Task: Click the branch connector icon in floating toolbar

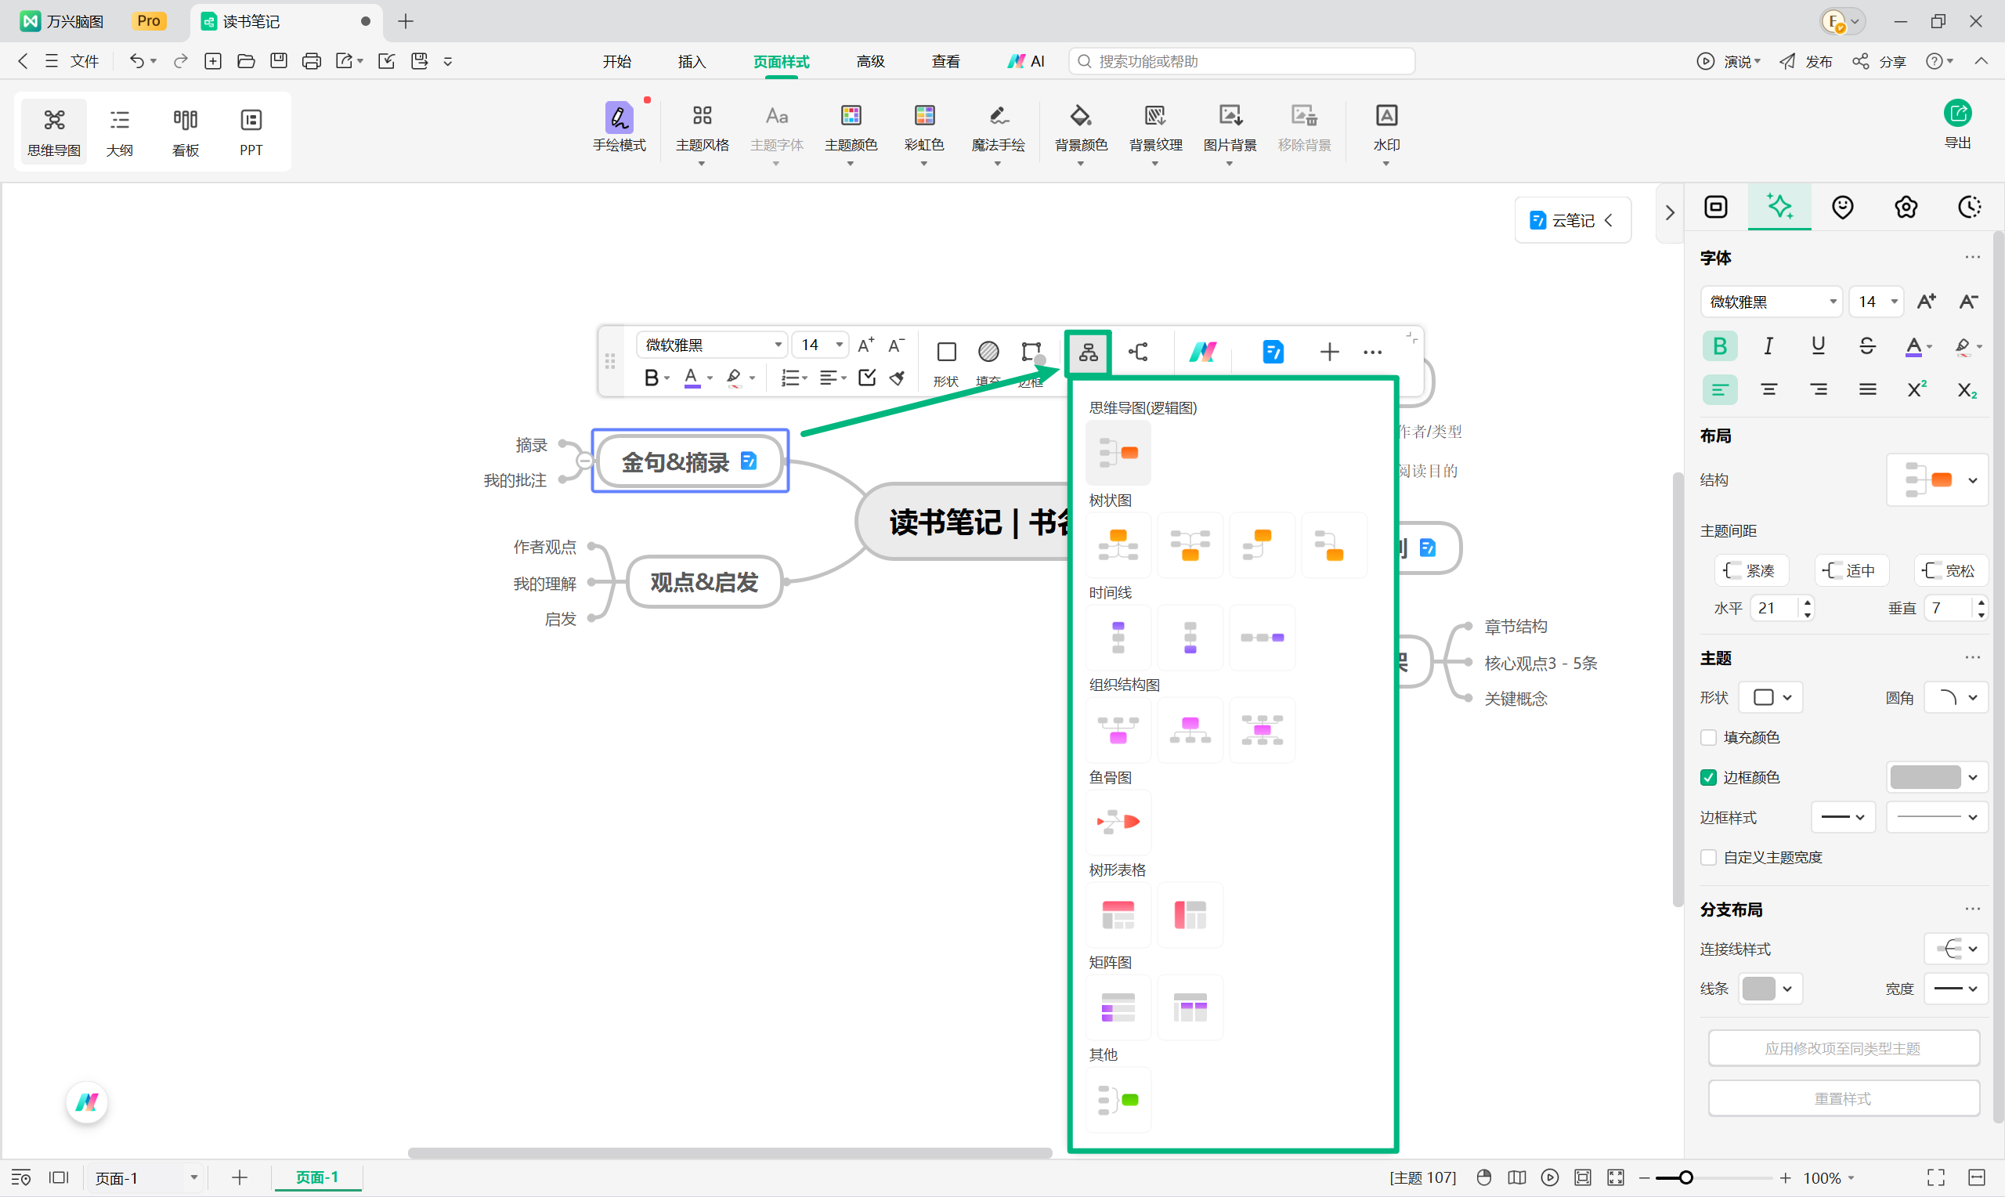Action: tap(1138, 352)
